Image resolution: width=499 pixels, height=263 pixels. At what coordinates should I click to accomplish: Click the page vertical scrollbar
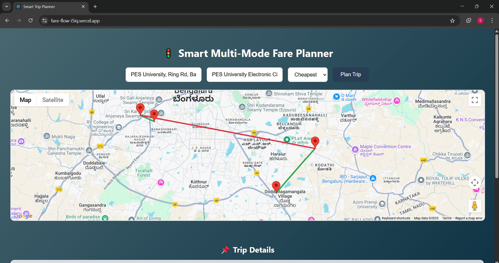pyautogui.click(x=497, y=107)
